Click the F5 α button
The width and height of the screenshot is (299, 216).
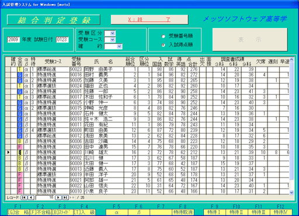point(117,212)
